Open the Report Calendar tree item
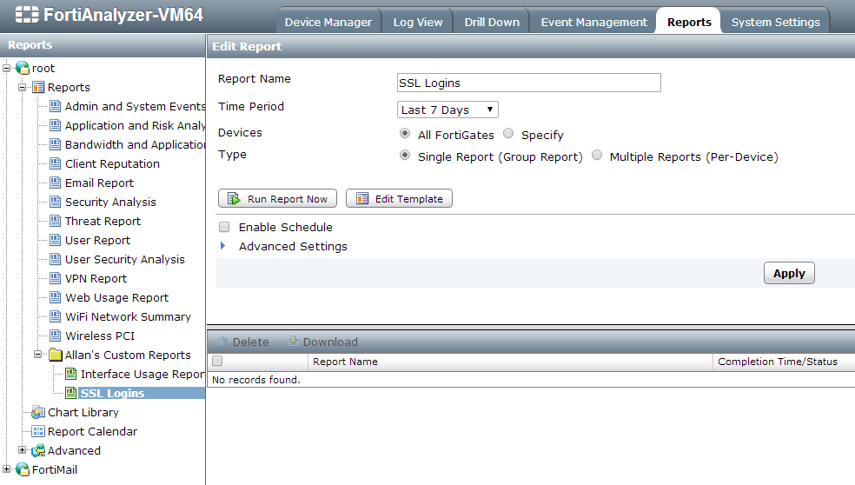The width and height of the screenshot is (855, 485). tap(93, 431)
